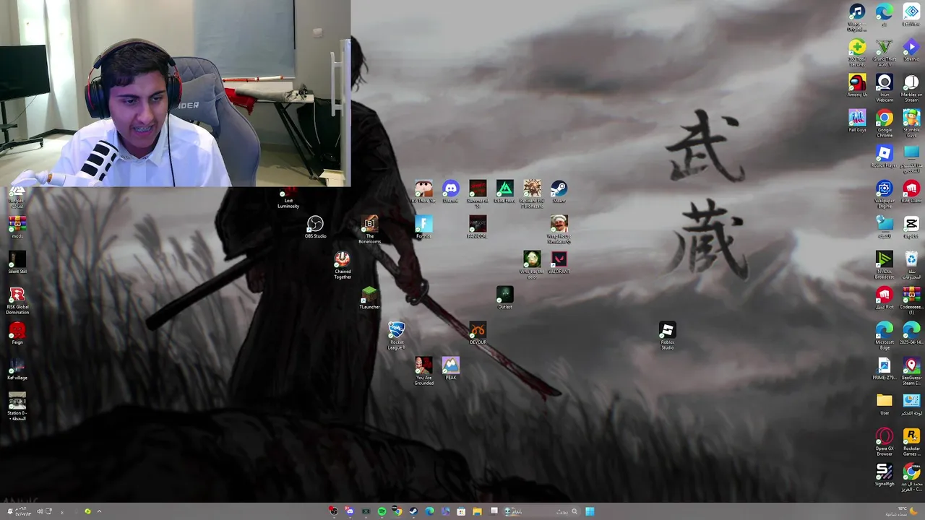Open Kaf village desktop icon
This screenshot has height=520, width=925.
(17, 368)
